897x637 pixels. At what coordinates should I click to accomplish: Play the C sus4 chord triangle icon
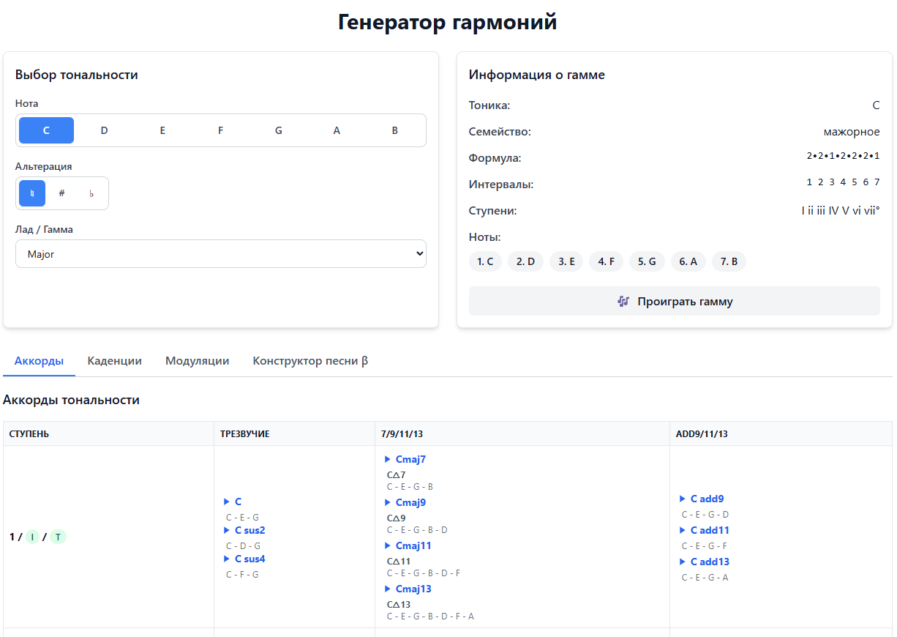coord(227,559)
